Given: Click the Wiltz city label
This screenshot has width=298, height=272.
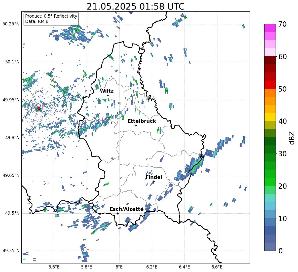Looking at the screenshot, I should [x=107, y=91].
